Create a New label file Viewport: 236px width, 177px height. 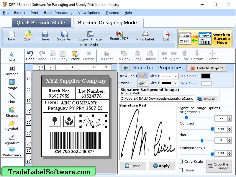coord(12,36)
